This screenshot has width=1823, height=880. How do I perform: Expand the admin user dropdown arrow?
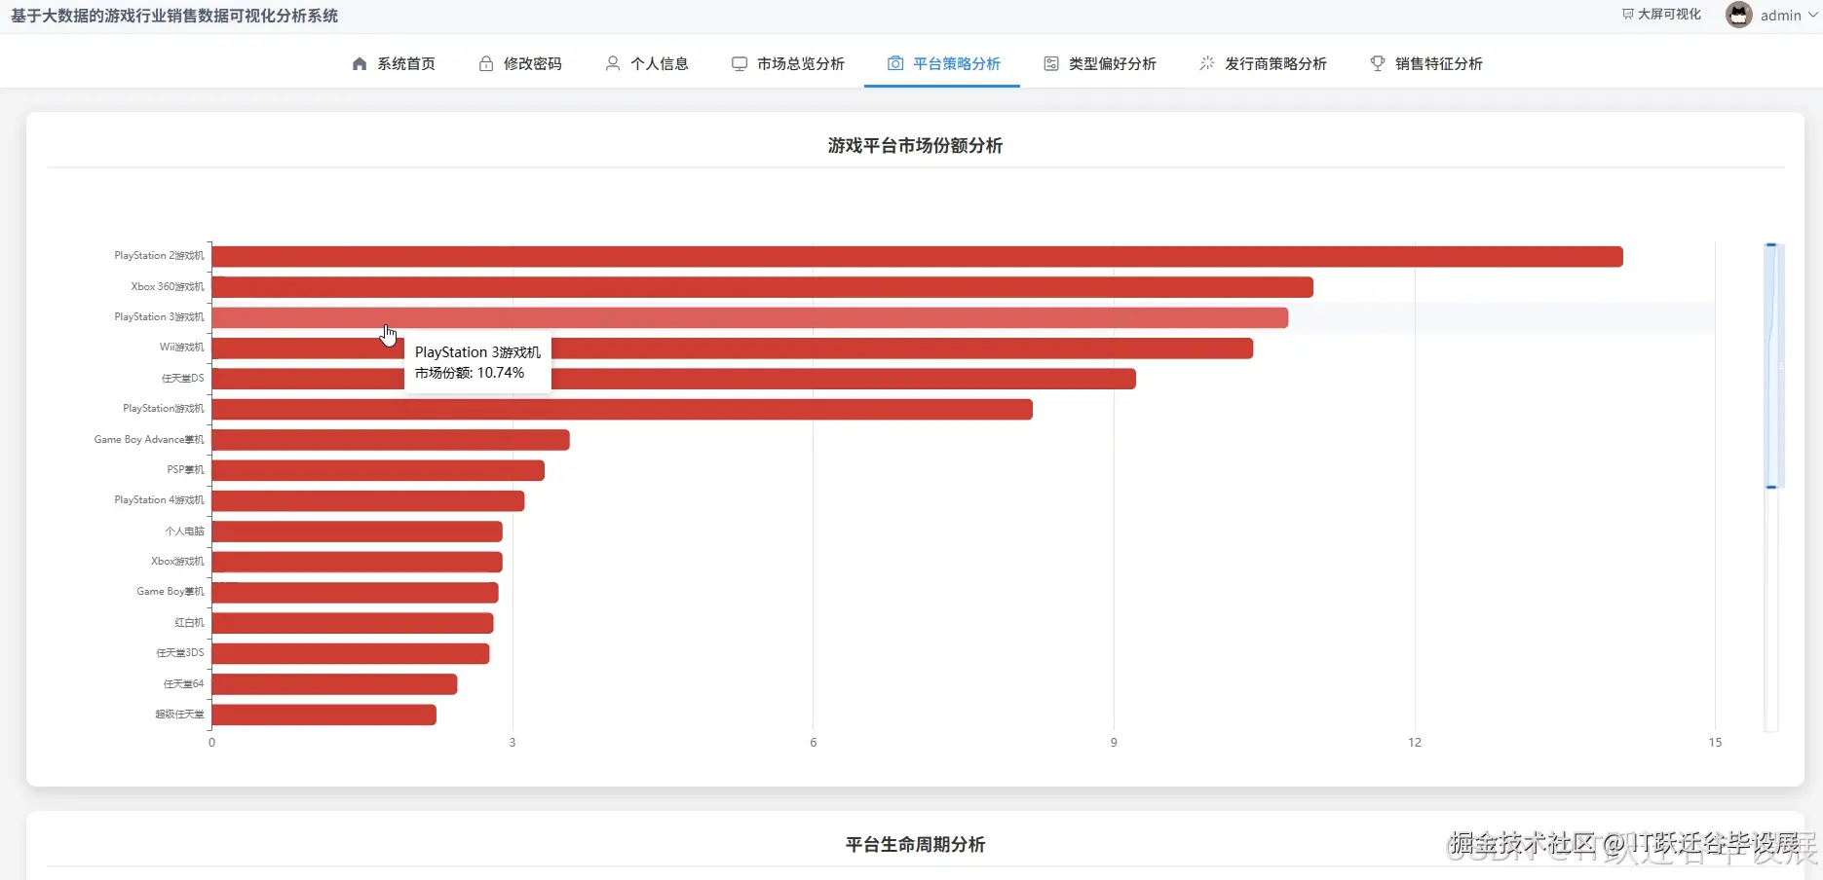(1813, 15)
